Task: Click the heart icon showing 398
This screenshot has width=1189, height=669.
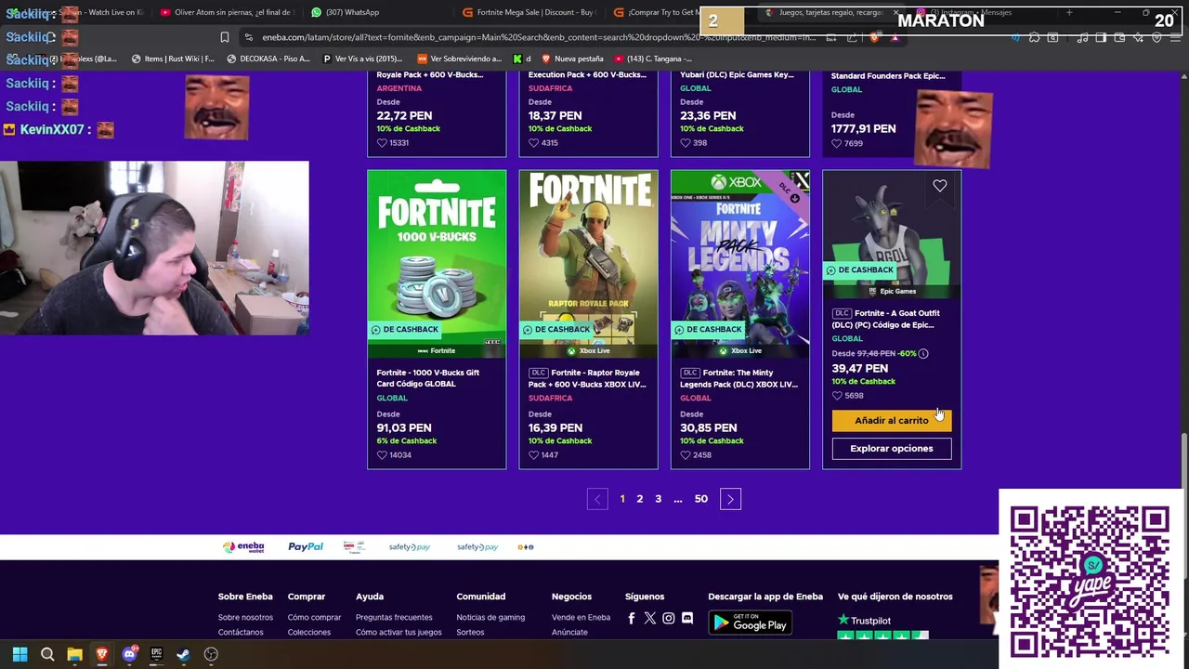Action: click(x=685, y=143)
